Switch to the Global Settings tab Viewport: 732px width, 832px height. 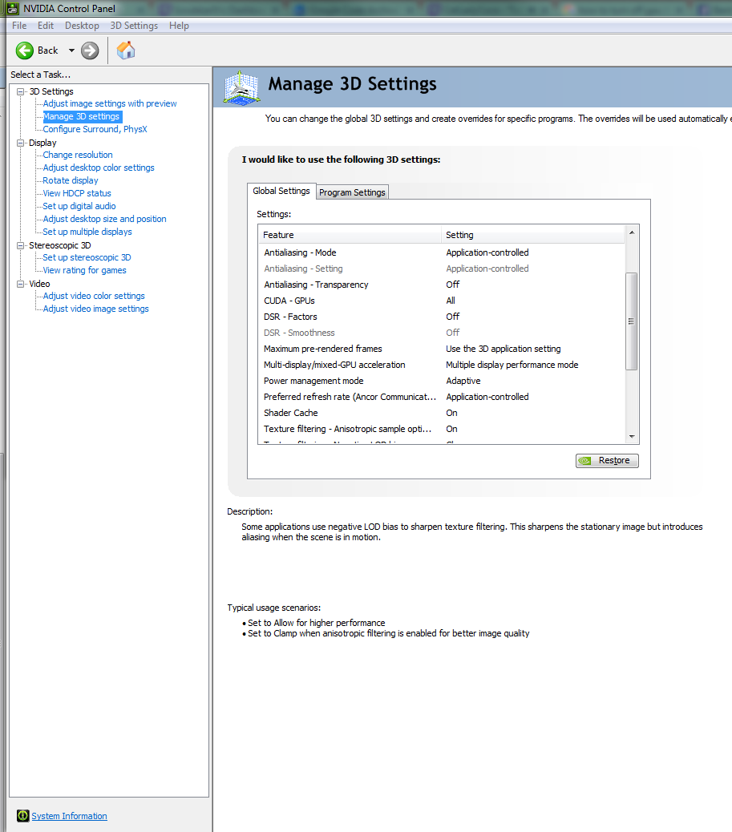[x=281, y=191]
